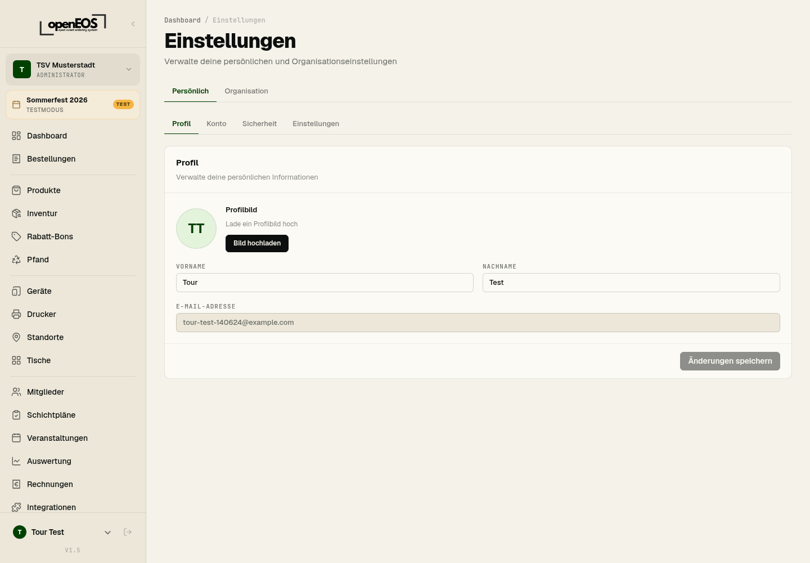Click the Pfand recycle icon
Screen dimensions: 810x563
click(x=16, y=260)
